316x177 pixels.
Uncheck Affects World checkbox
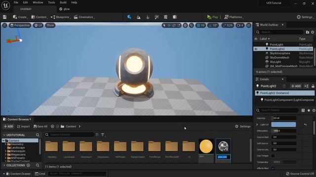tap(273, 168)
